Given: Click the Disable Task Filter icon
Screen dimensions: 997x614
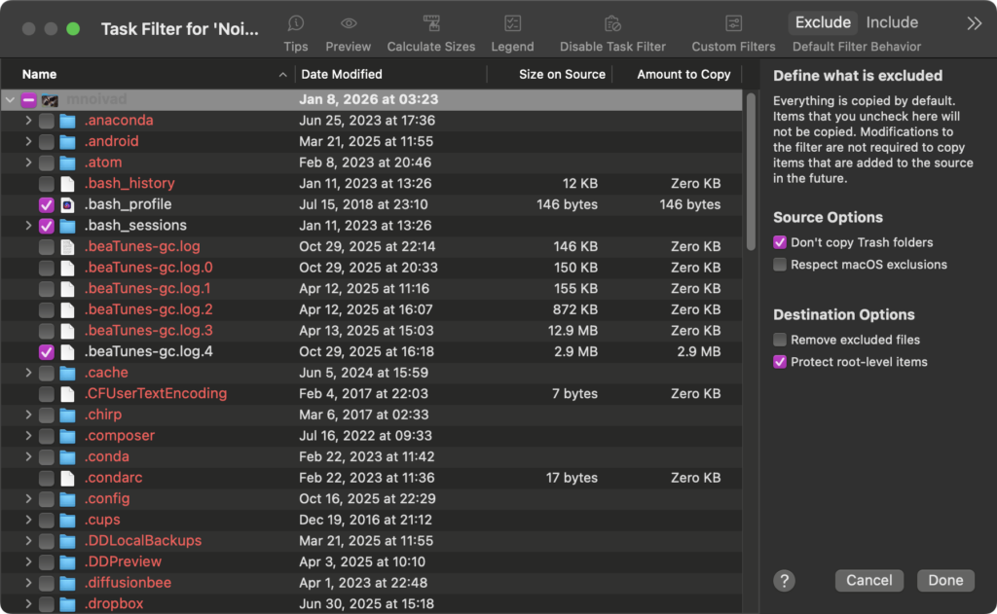Looking at the screenshot, I should 612,23.
